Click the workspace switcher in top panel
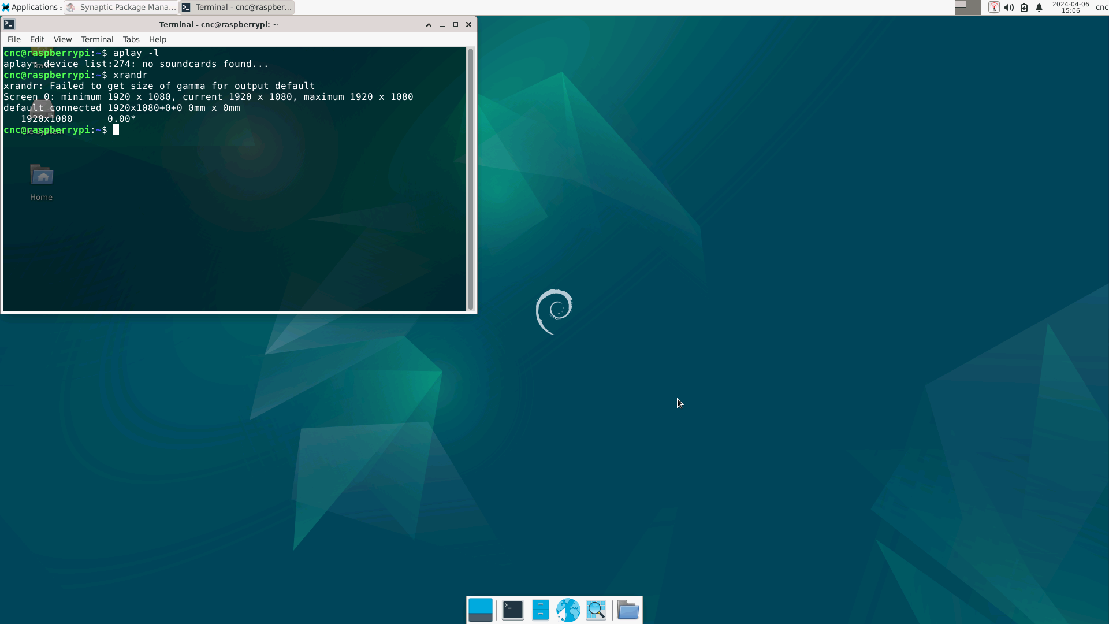Screen dimensions: 1109x624 [967, 8]
